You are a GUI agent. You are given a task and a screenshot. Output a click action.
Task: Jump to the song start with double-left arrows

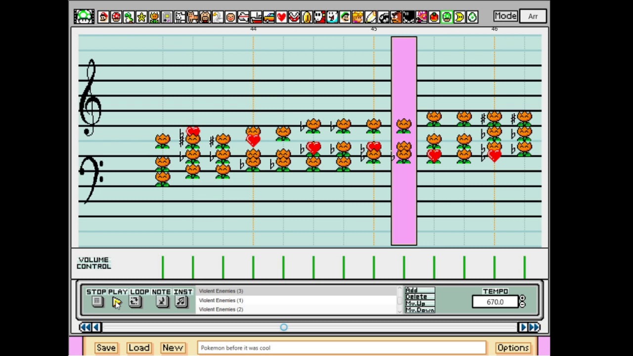click(86, 327)
